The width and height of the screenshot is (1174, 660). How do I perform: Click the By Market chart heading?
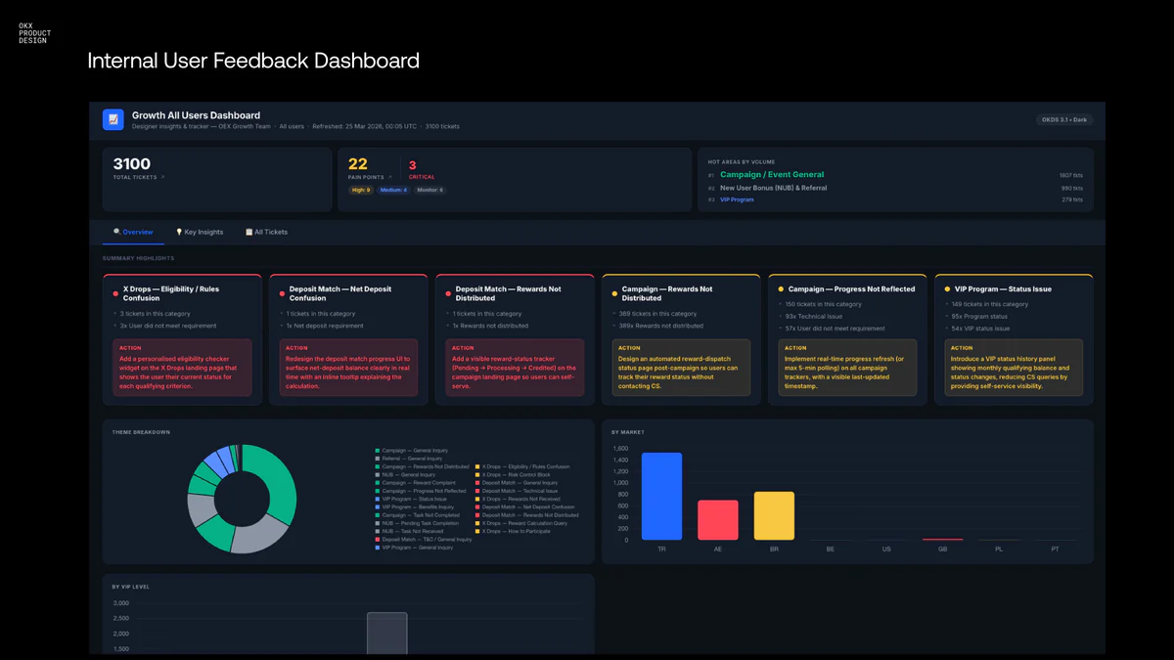click(x=629, y=431)
